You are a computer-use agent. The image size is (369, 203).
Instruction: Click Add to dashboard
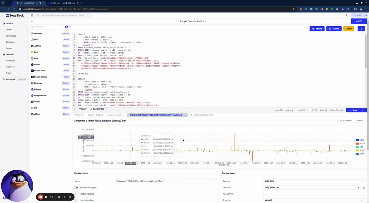[346, 121]
